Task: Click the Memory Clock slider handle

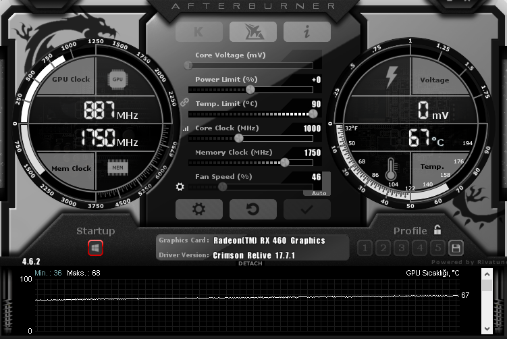Action: [284, 162]
